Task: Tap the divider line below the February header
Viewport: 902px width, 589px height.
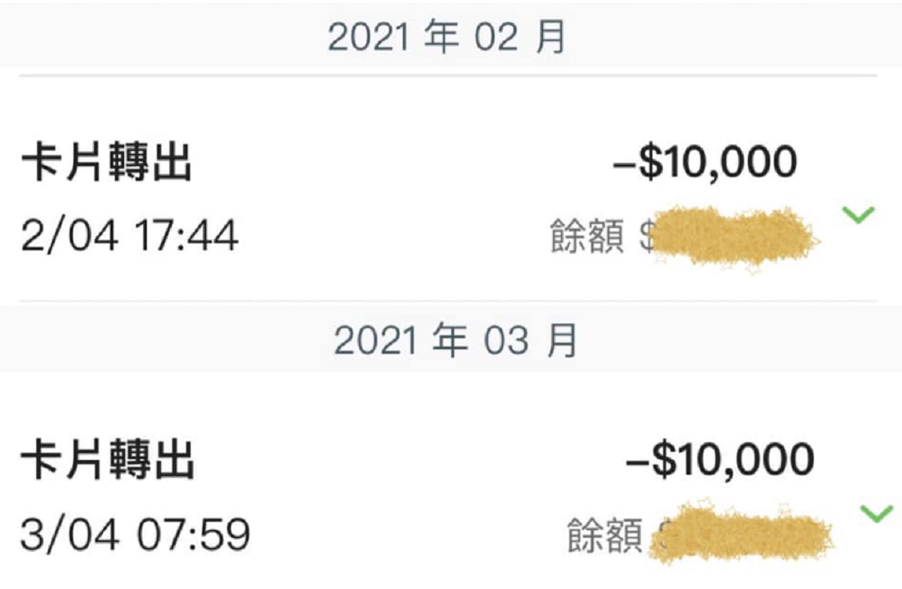Action: click(451, 74)
